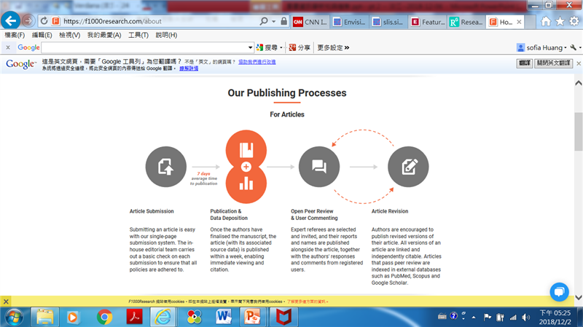The width and height of the screenshot is (583, 327).
Task: Open the favorites star icon
Action: 560,21
